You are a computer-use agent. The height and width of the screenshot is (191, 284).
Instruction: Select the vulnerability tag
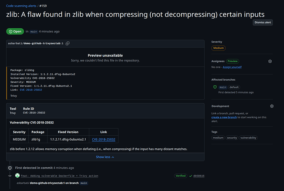pyautogui.click(x=248, y=138)
